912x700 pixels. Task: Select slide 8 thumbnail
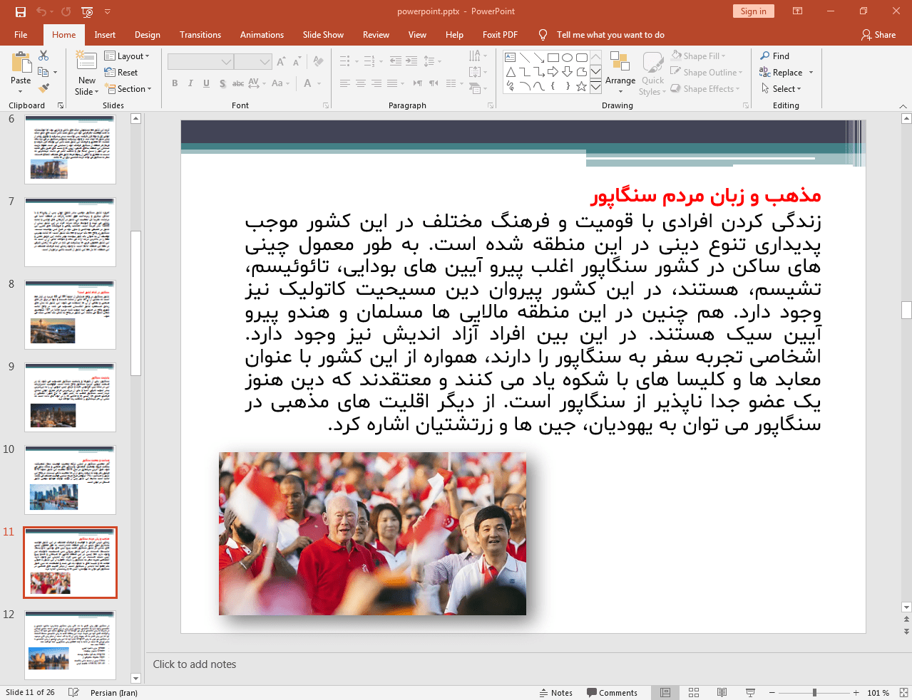click(x=71, y=315)
